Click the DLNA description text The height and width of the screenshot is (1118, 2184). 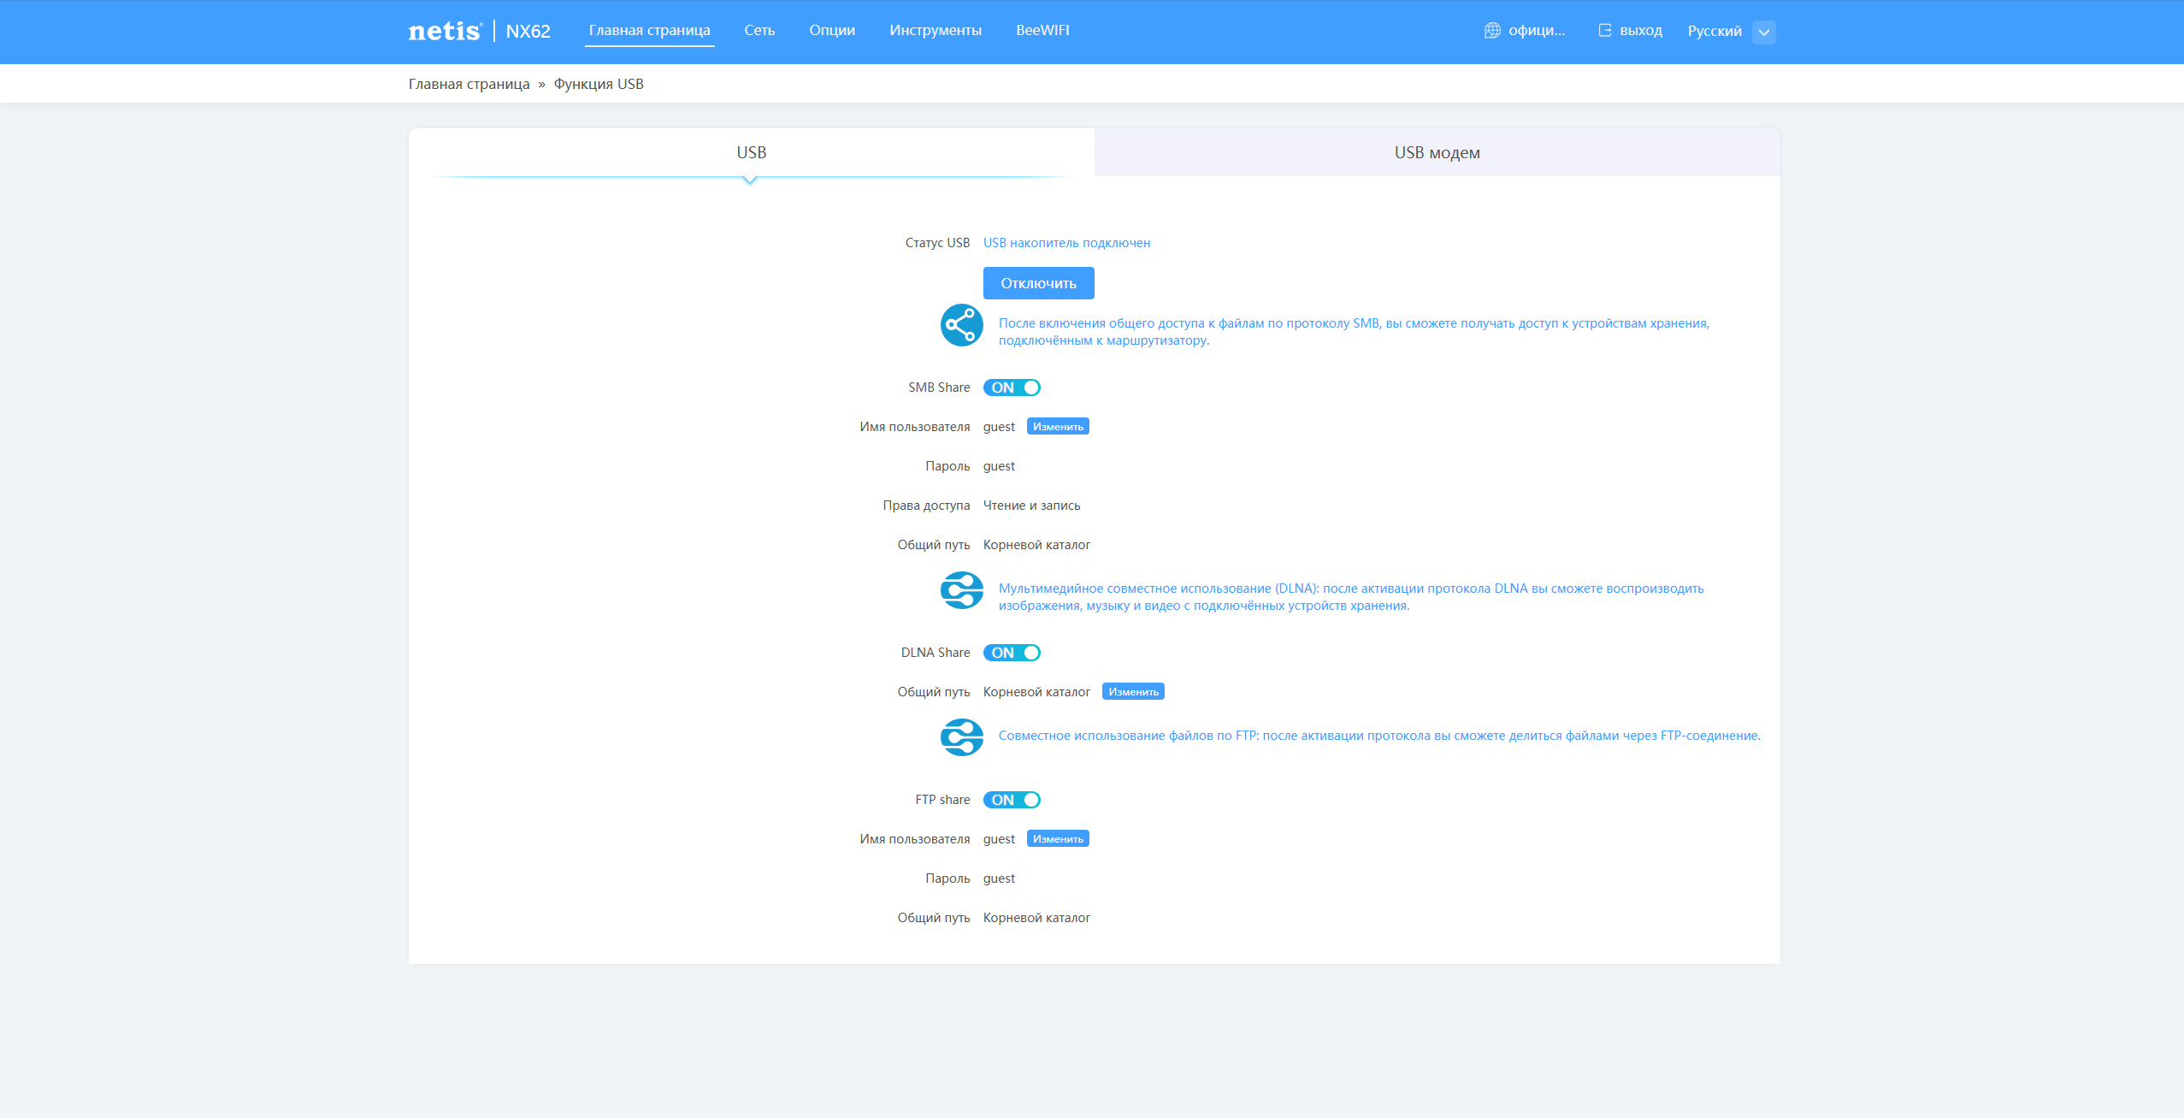1351,597
